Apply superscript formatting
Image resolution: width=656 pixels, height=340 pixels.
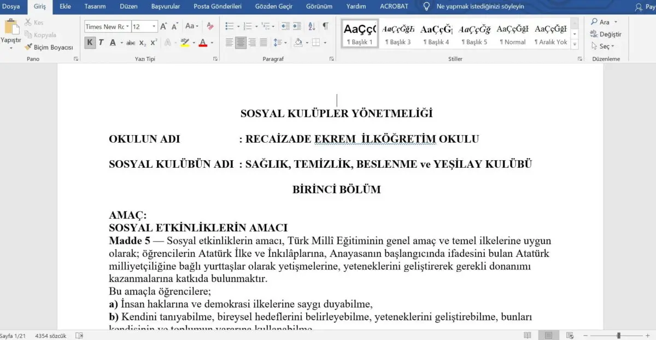(x=154, y=42)
